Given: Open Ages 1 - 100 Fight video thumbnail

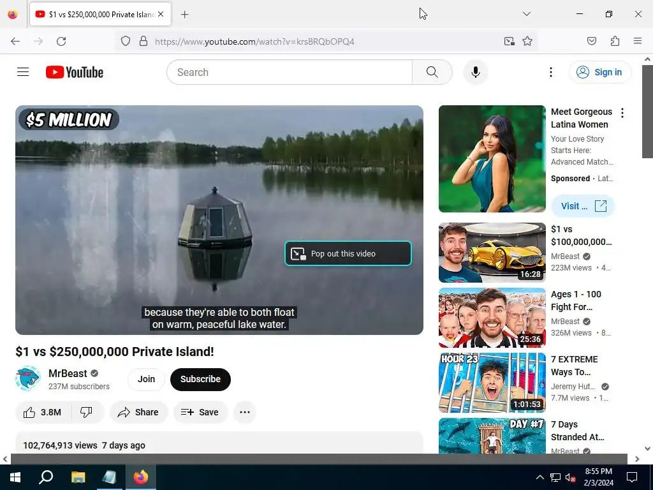Looking at the screenshot, I should pyautogui.click(x=492, y=318).
